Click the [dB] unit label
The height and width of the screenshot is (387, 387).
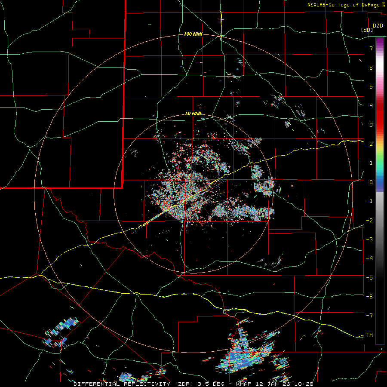367,30
